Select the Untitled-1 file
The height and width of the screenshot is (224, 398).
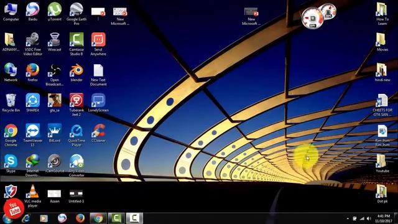(x=76, y=196)
